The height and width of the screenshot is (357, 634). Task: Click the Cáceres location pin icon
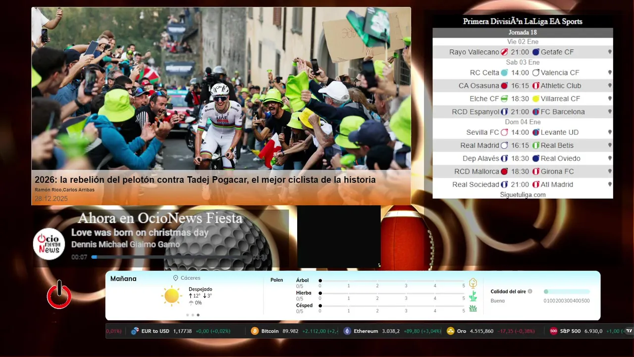(x=175, y=278)
